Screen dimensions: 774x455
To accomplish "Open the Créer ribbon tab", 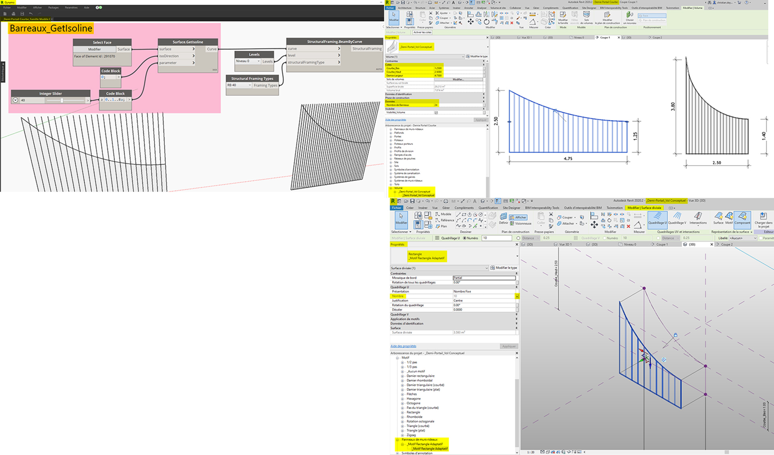I will click(x=410, y=208).
